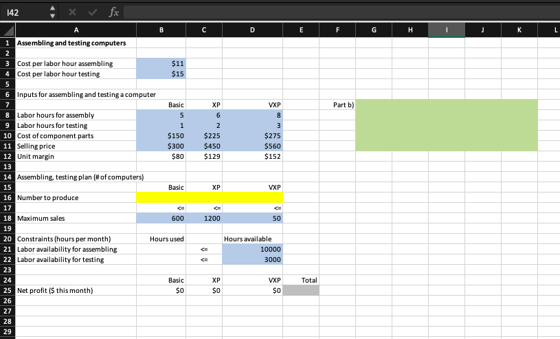Select row 16 header
Viewport: 560px width, 339px height.
pos(8,197)
